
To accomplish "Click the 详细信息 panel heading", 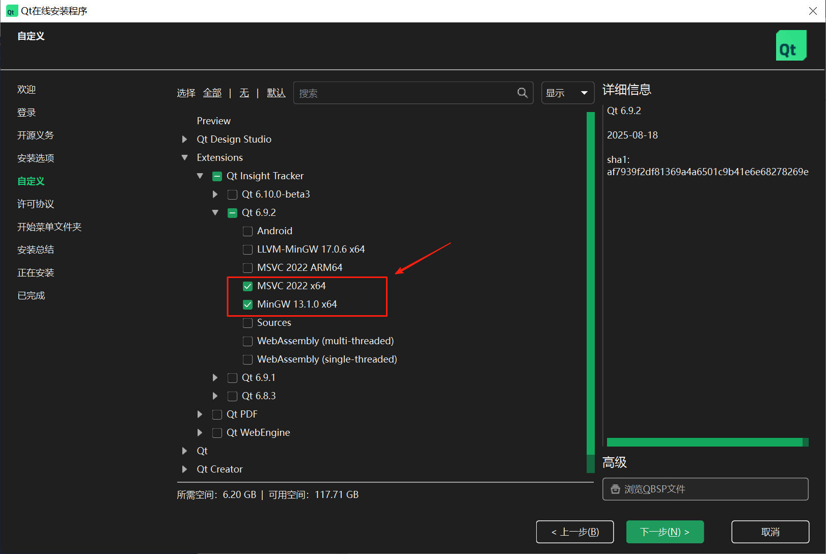I will pos(627,90).
